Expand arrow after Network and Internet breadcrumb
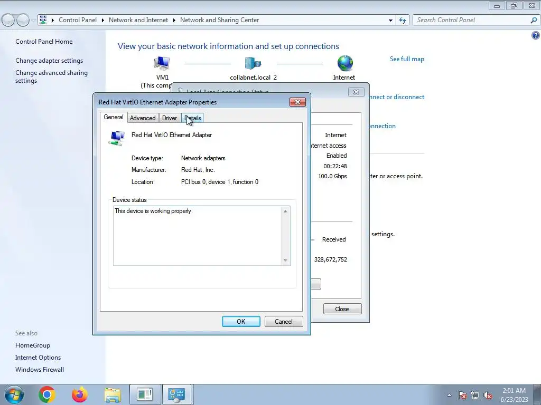The height and width of the screenshot is (405, 541). tap(174, 20)
